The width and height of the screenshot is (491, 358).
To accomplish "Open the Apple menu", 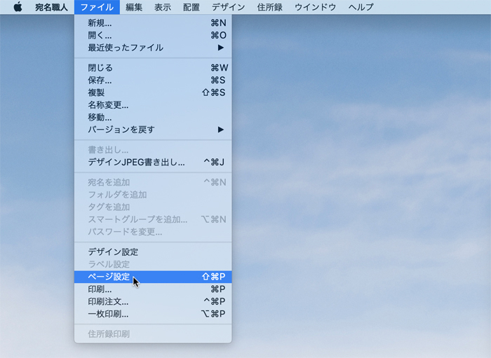I will coord(18,7).
